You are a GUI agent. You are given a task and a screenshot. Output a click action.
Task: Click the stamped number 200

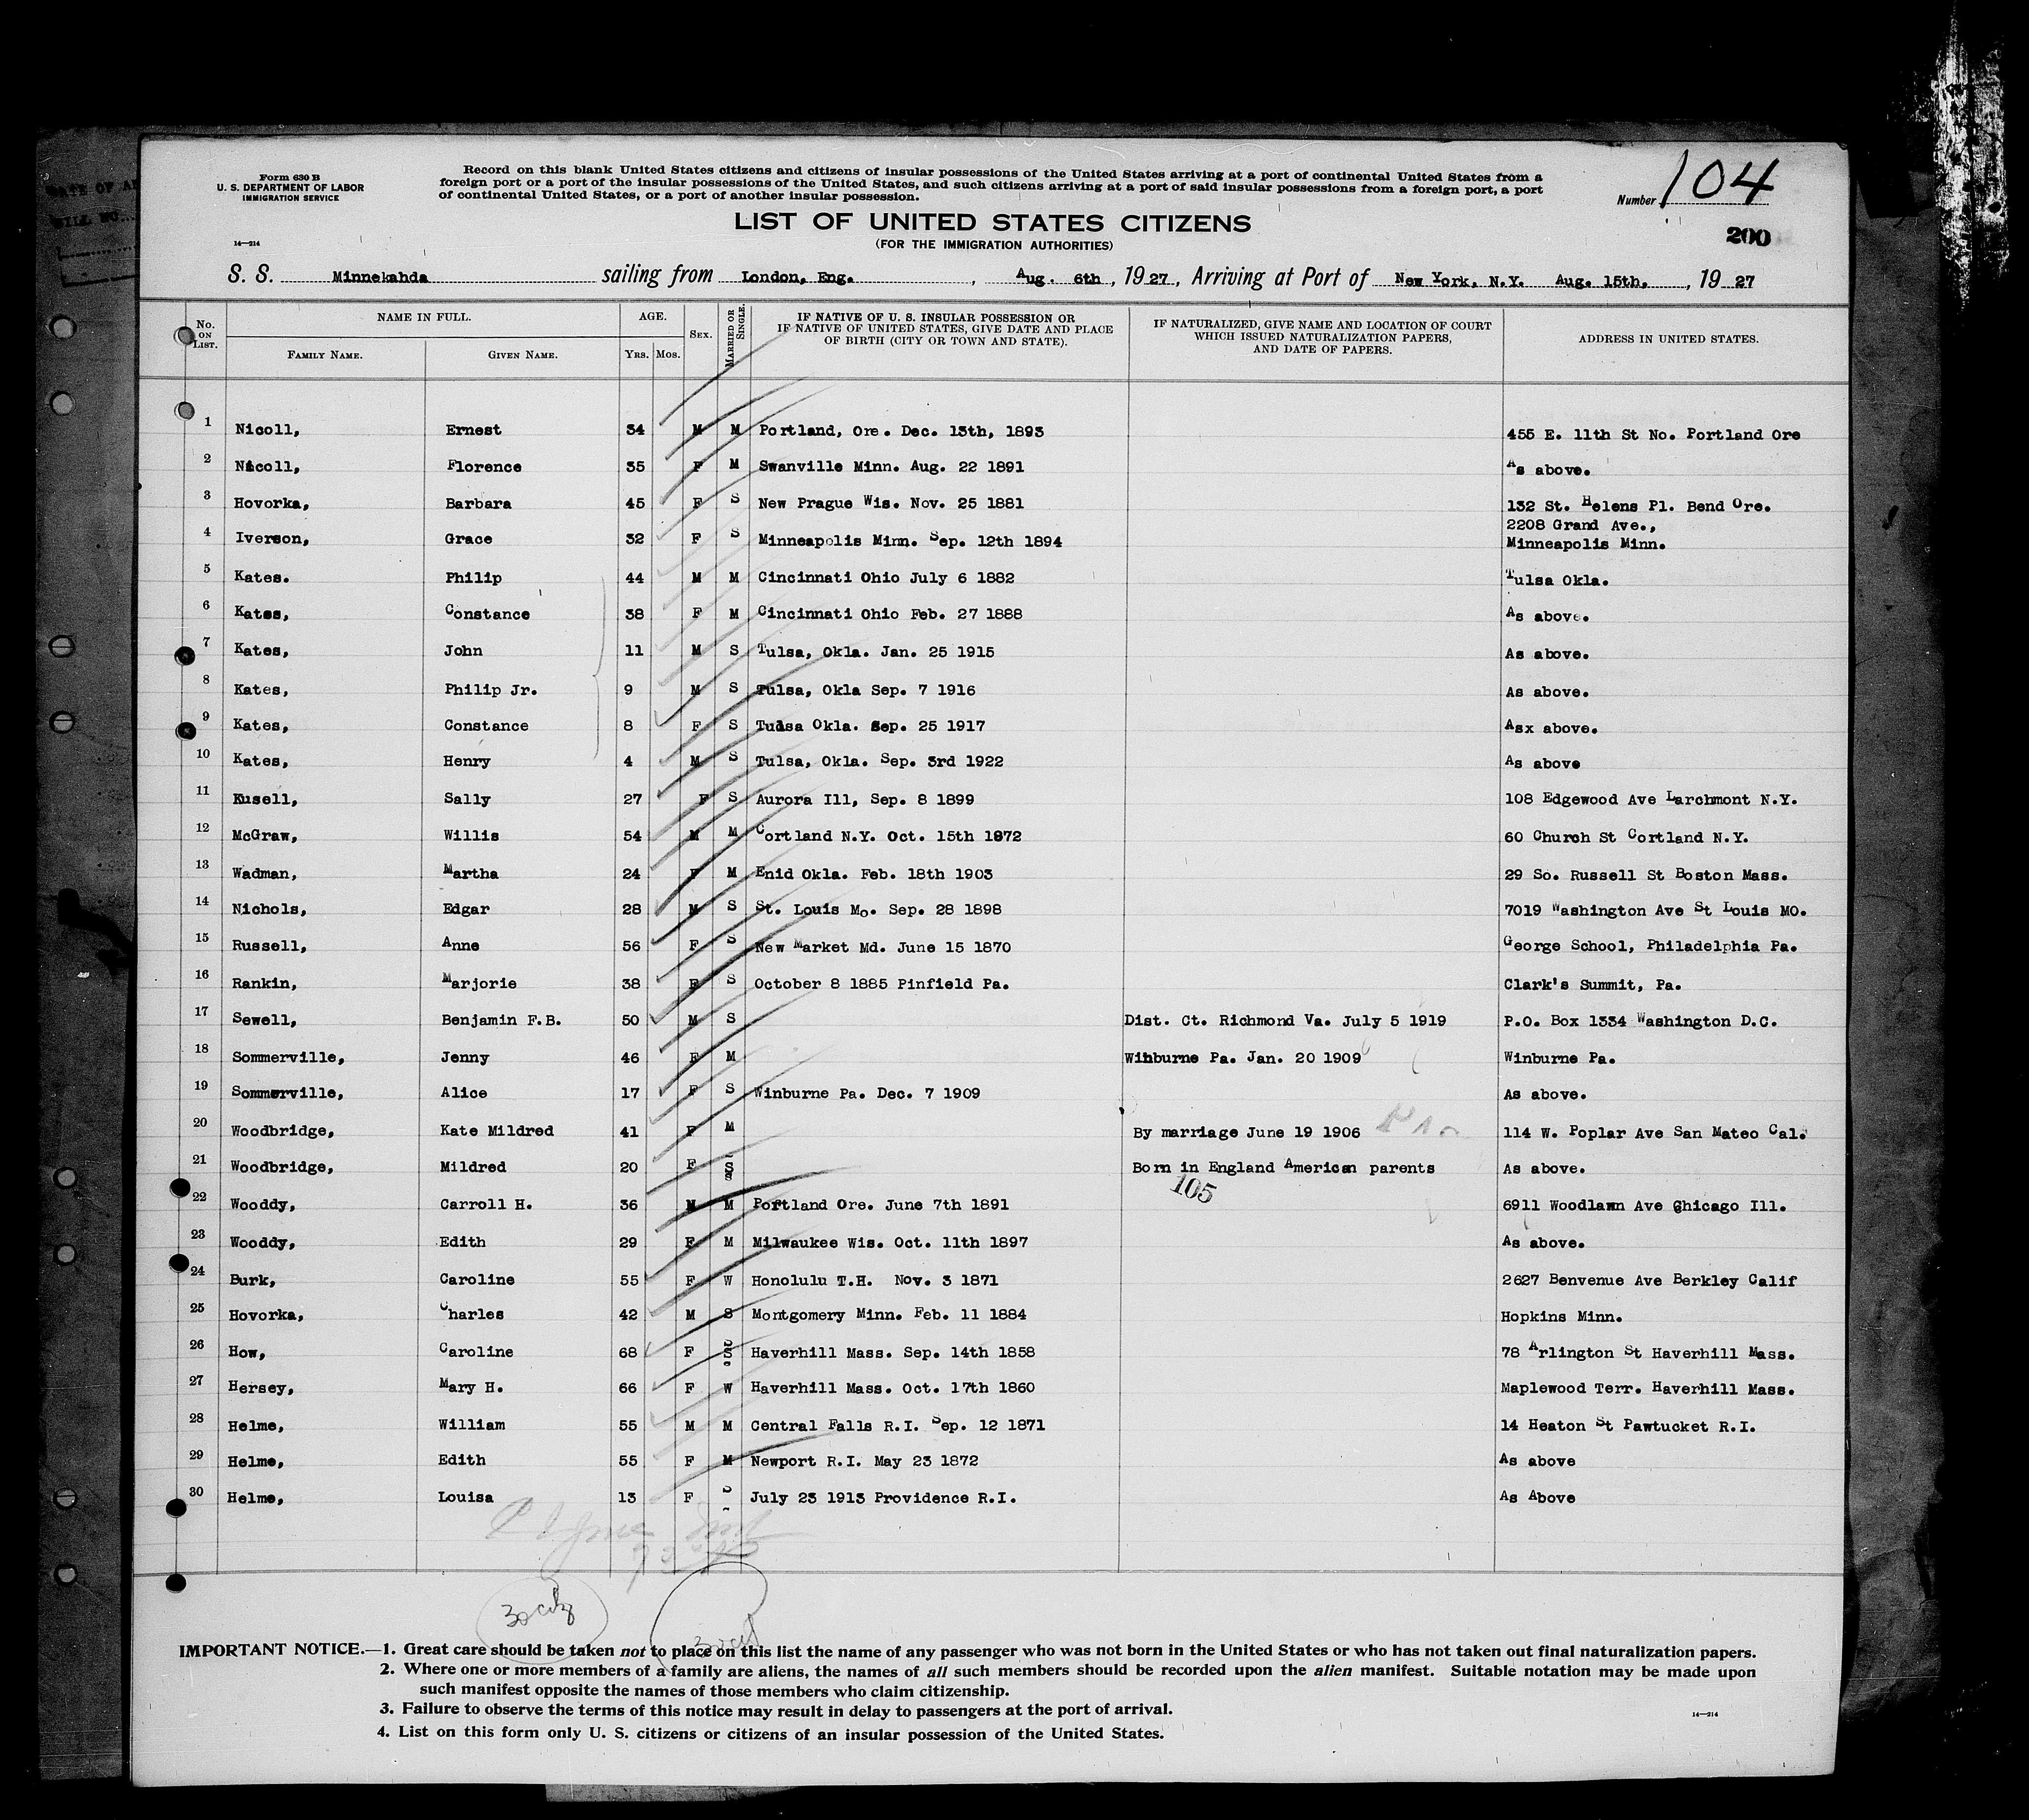coord(1748,237)
